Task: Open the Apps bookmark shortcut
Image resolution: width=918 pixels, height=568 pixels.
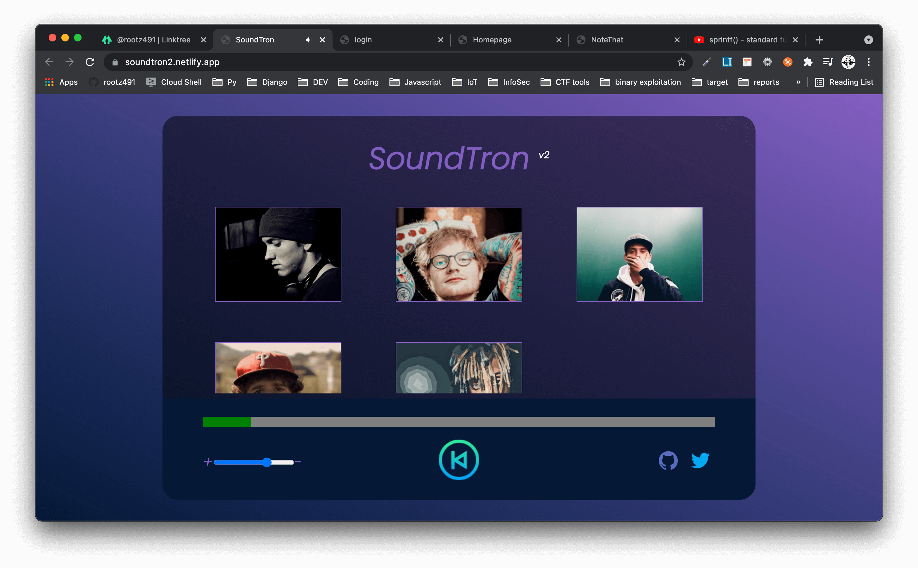Action: 61,82
